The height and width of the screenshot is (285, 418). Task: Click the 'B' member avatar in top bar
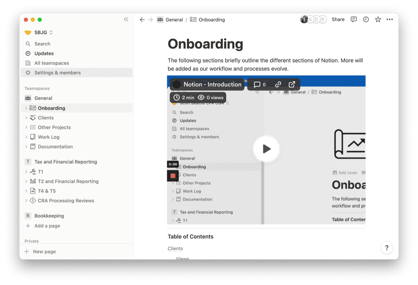[x=323, y=20]
